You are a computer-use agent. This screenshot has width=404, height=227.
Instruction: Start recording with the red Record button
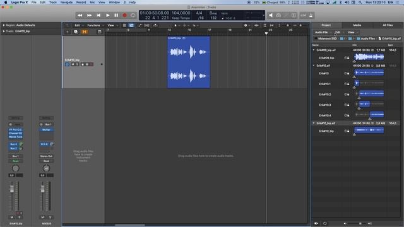pos(125,15)
